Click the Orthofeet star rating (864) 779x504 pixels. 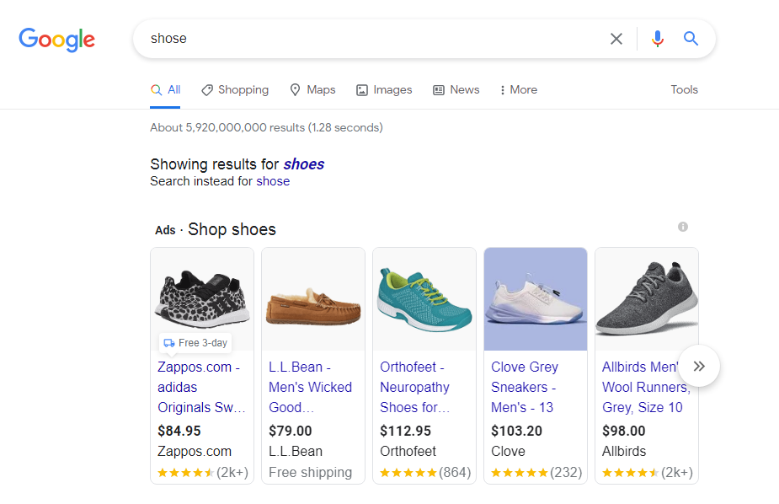click(425, 472)
